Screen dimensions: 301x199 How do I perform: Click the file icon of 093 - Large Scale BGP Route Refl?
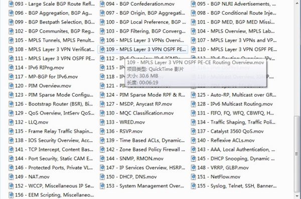(x=11, y=4)
